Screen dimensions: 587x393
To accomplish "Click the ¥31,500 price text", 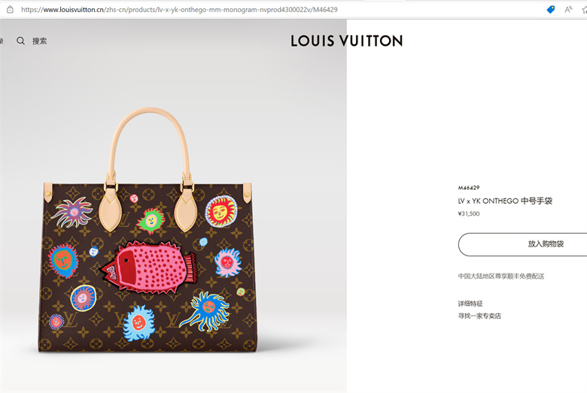I will pos(469,213).
